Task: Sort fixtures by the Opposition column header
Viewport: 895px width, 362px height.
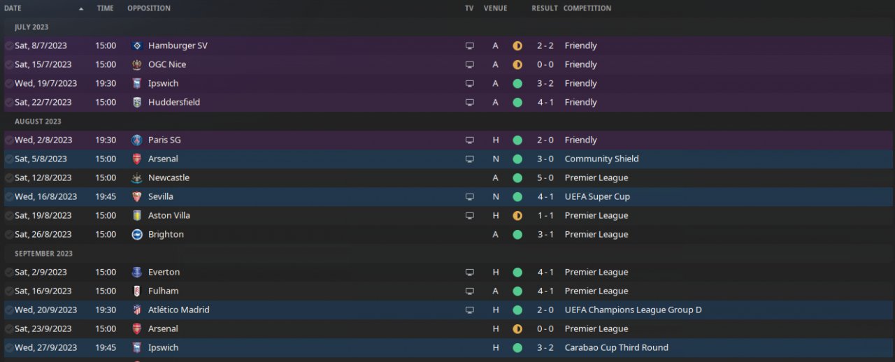Action: 149,8
